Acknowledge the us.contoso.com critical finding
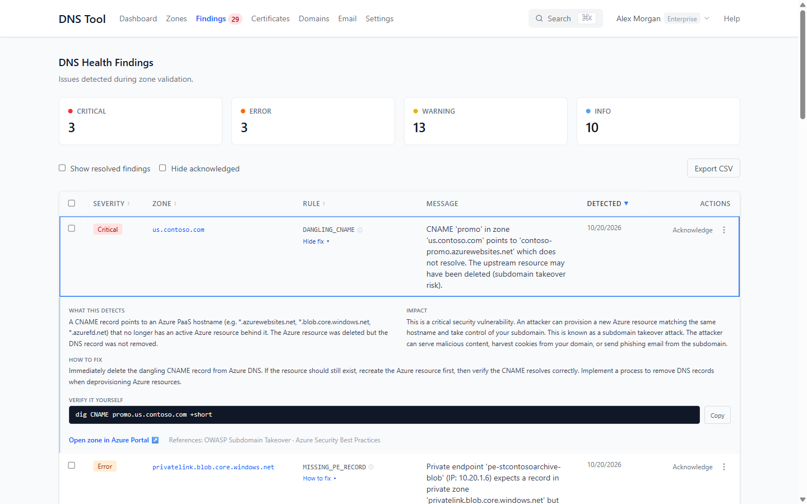The width and height of the screenshot is (807, 504). pos(693,230)
